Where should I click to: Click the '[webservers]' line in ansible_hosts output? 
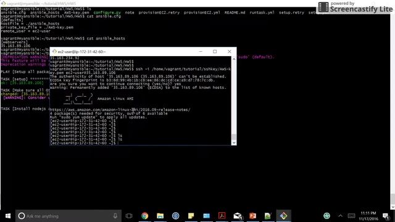pyautogui.click(x=14, y=42)
